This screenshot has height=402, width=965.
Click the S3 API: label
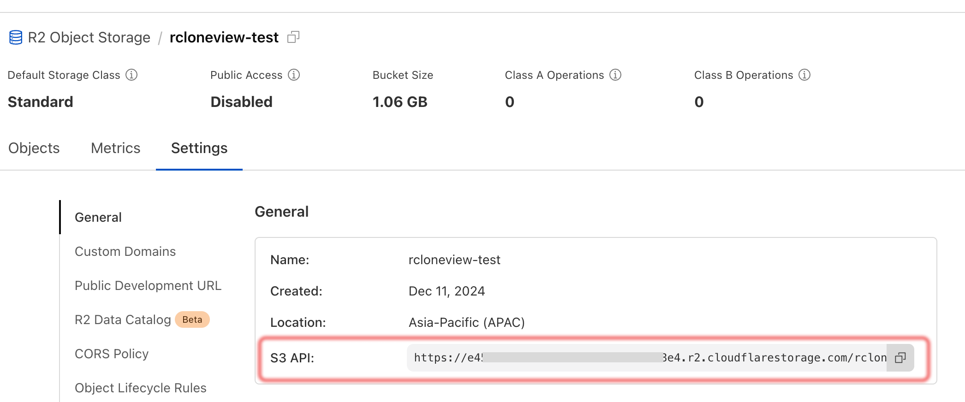pos(292,358)
